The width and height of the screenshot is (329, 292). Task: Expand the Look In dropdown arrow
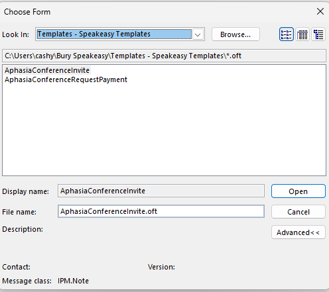(x=198, y=34)
